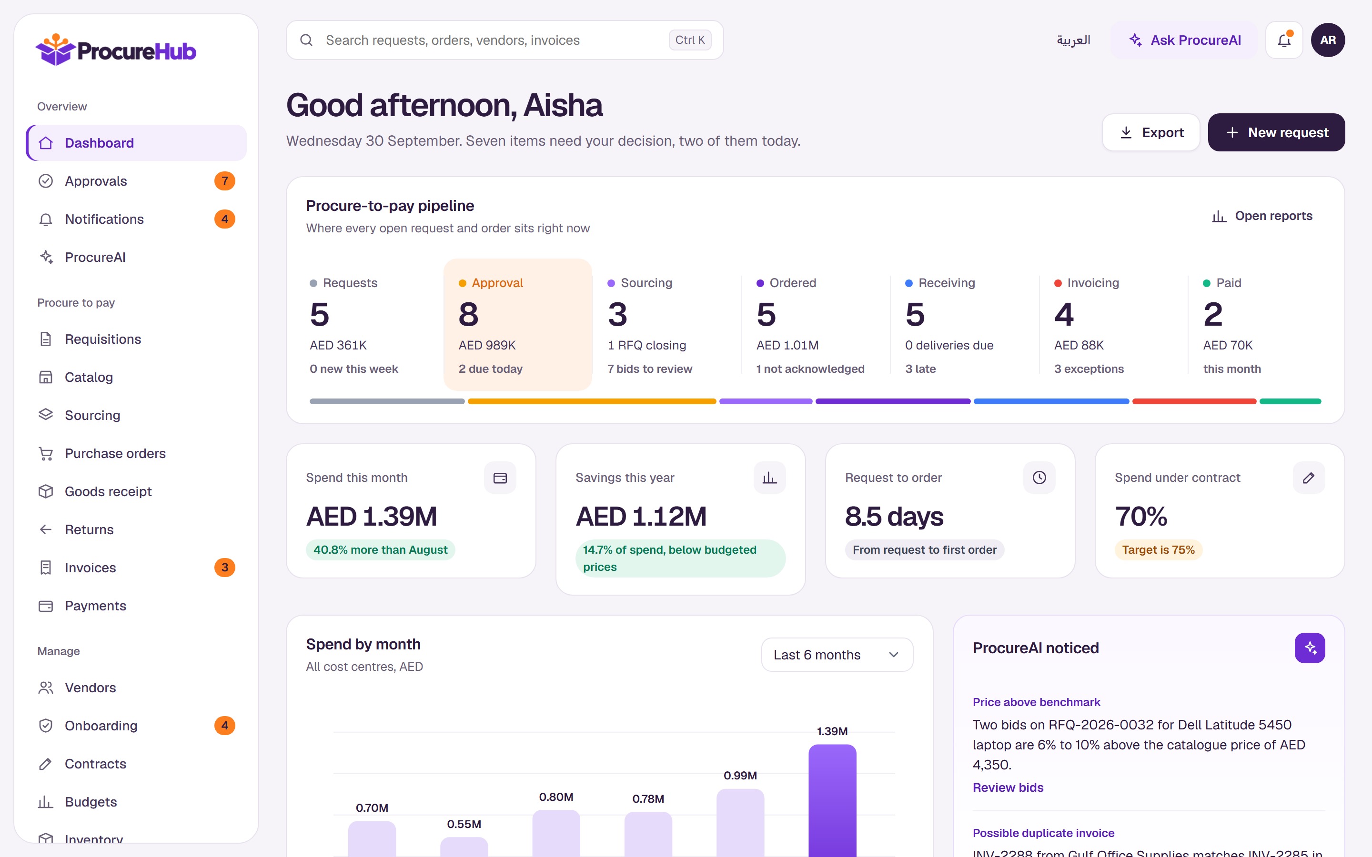Screen dimensions: 1372x857
Task: Click 'Target is 75%' tag
Action: (1158, 550)
